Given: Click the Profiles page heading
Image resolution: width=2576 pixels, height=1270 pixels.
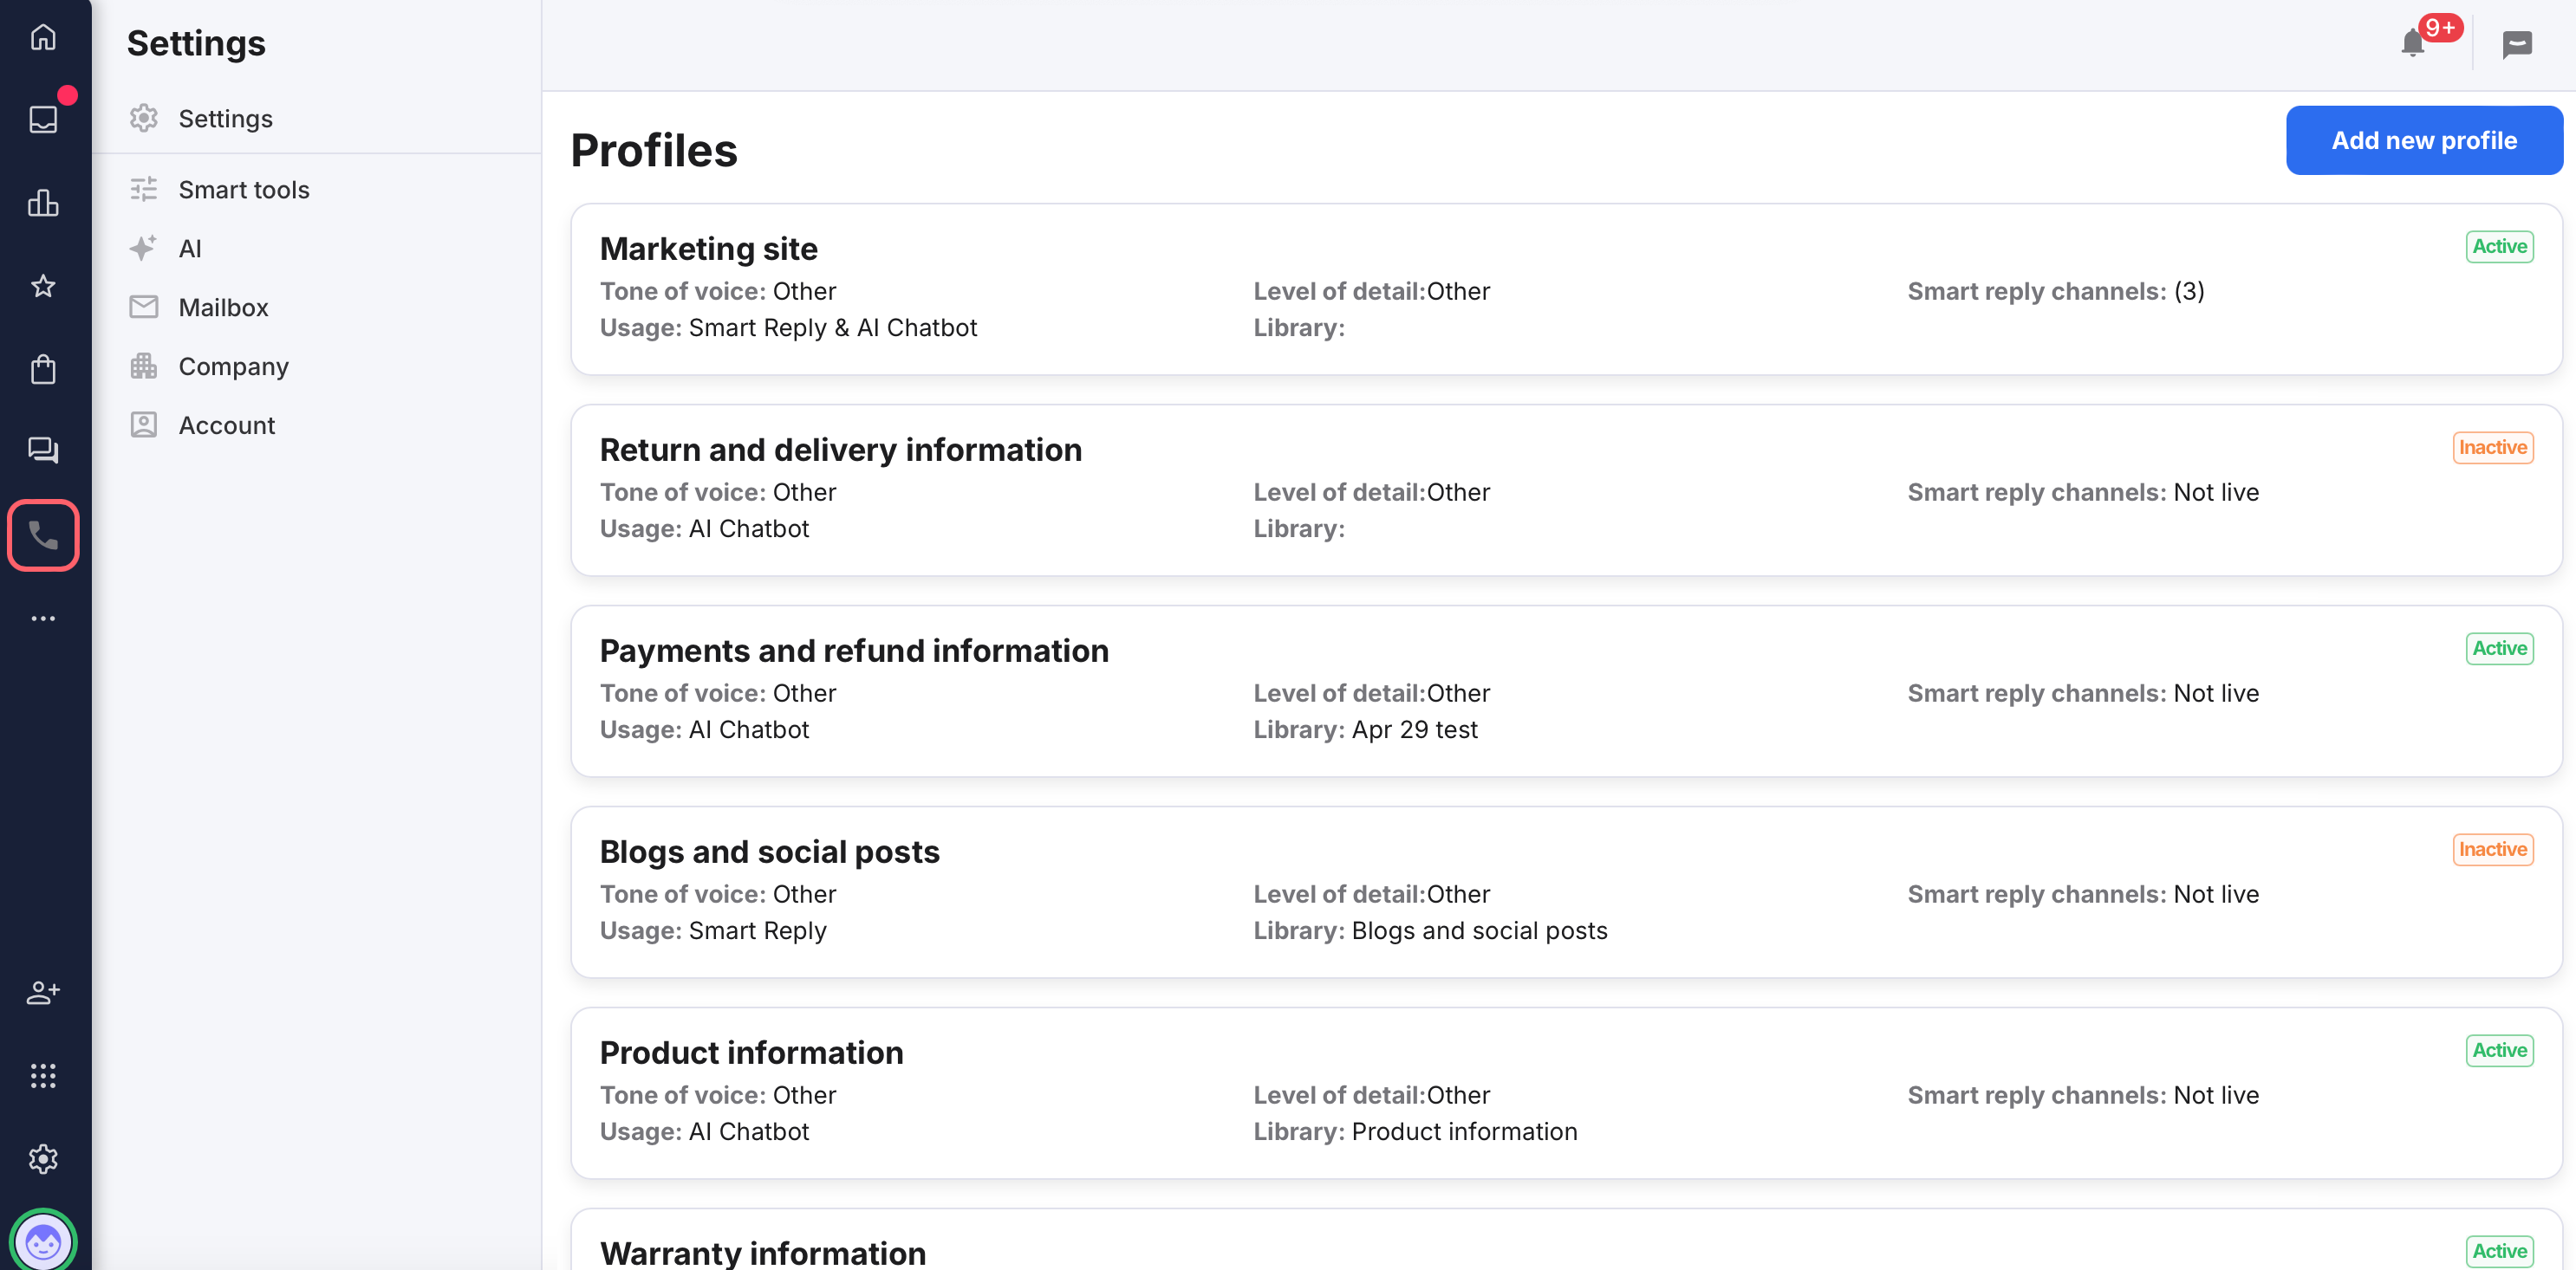Looking at the screenshot, I should (654, 151).
